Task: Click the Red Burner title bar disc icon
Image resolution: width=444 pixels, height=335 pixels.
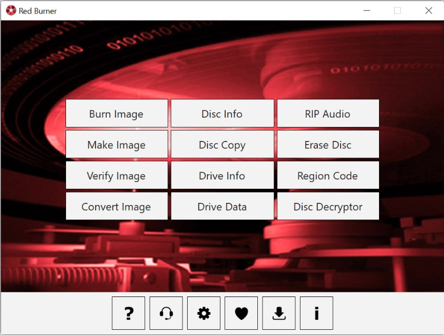Action: pos(11,10)
